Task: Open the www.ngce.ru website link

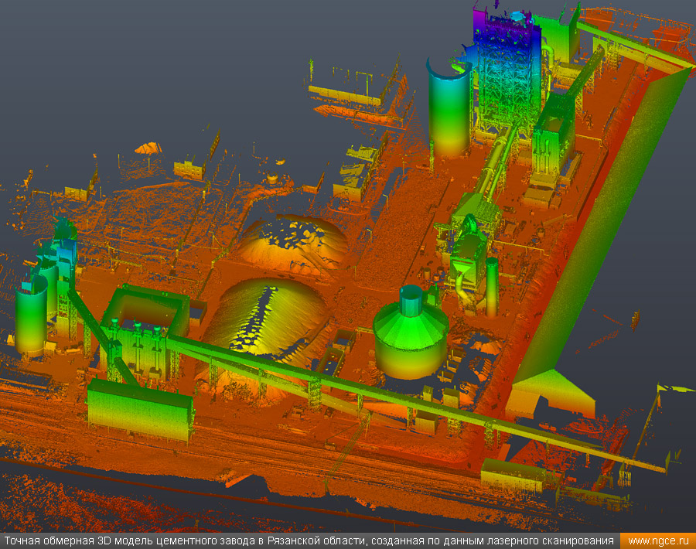Action: coord(659,541)
